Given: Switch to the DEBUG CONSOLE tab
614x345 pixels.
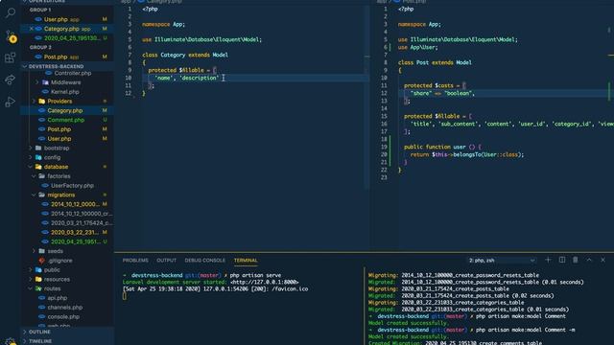Looking at the screenshot, I should (204, 260).
